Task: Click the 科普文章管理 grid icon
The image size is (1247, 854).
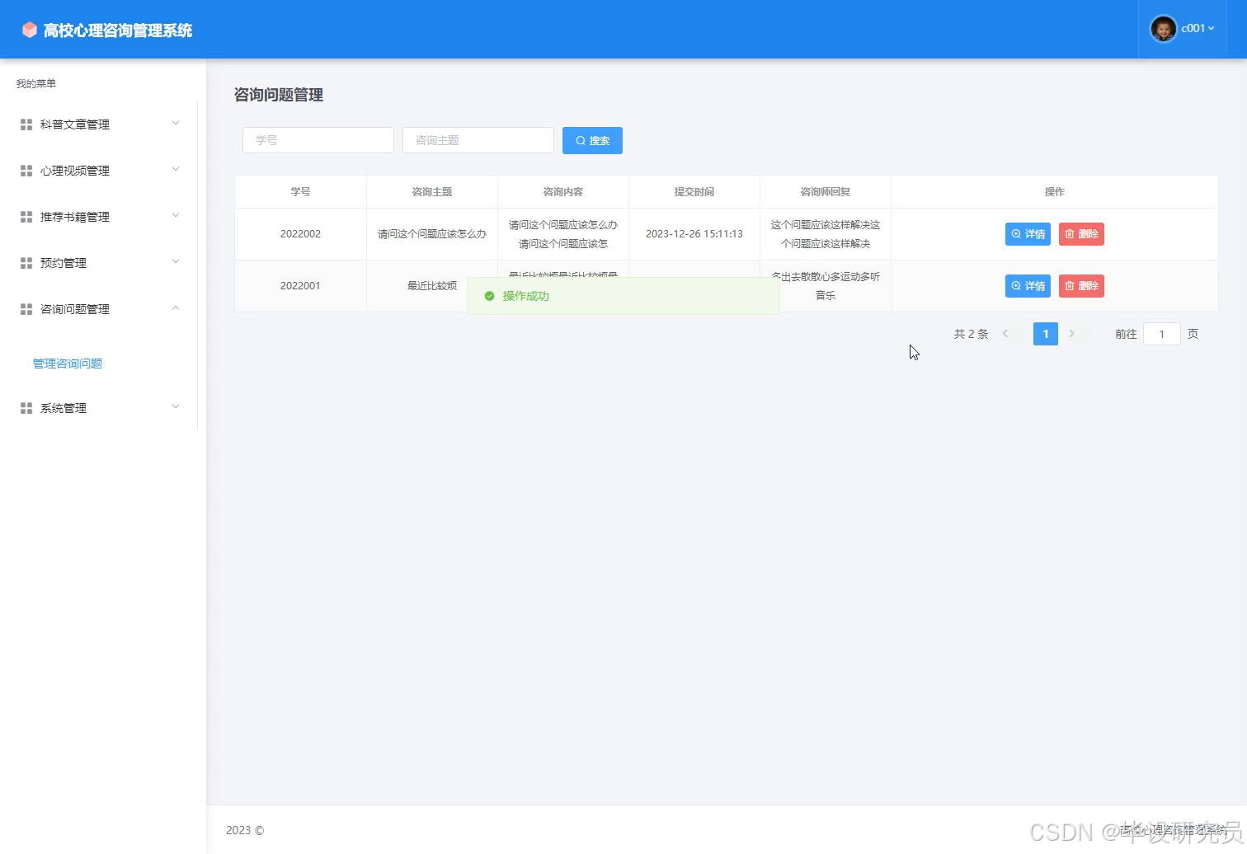Action: (x=26, y=124)
